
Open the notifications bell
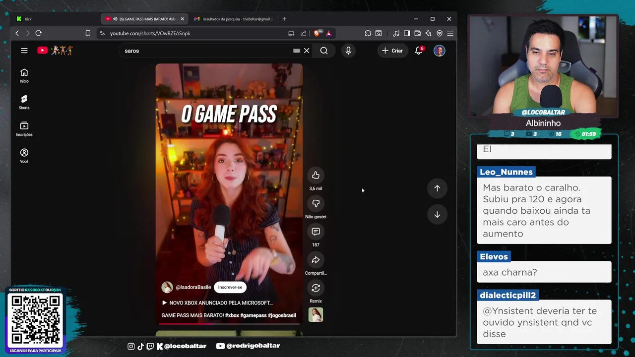(x=419, y=51)
